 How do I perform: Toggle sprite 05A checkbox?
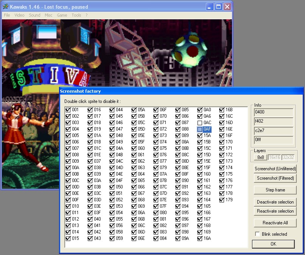tap(134, 110)
